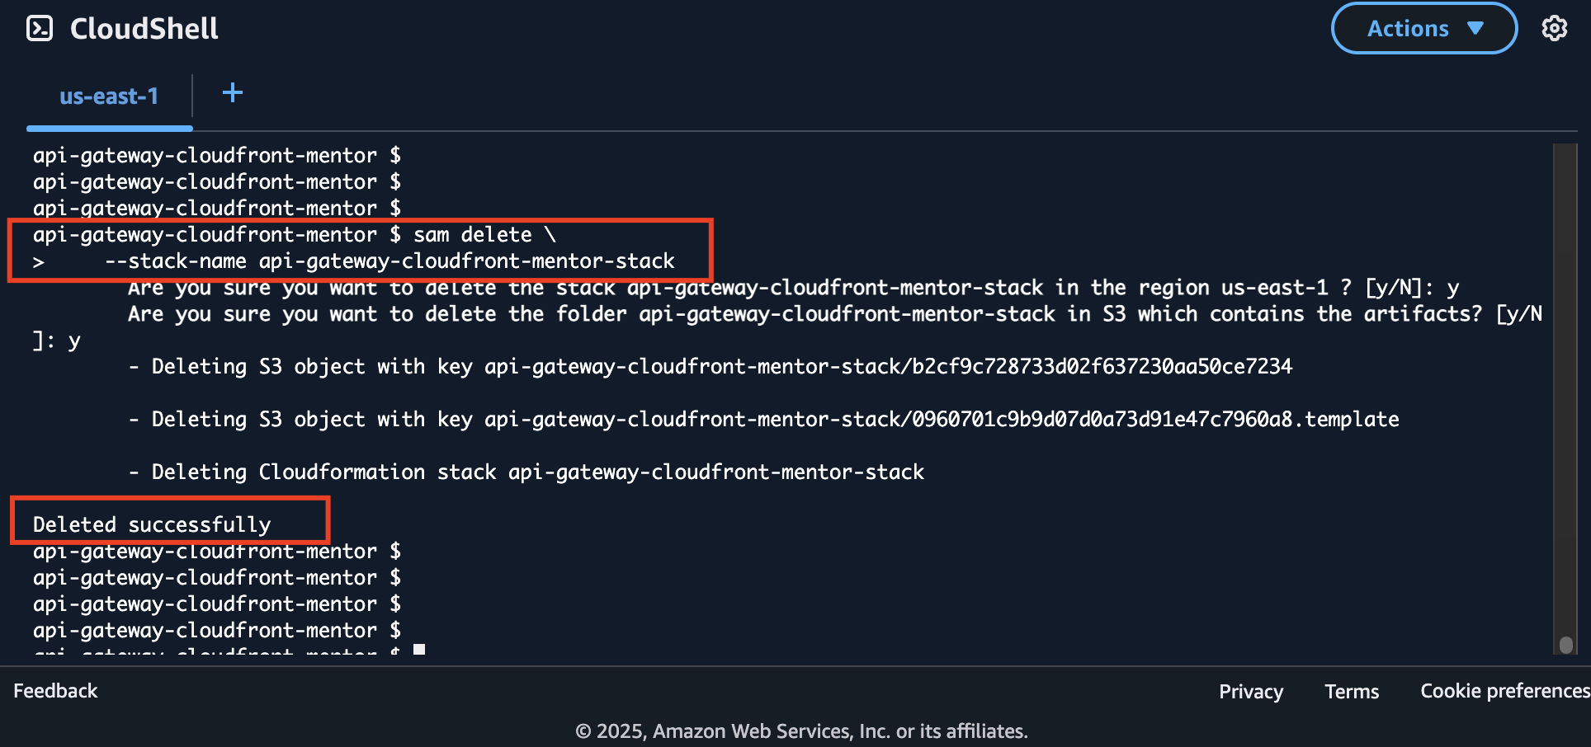
Task: Open the Privacy link in footer
Action: click(1250, 692)
